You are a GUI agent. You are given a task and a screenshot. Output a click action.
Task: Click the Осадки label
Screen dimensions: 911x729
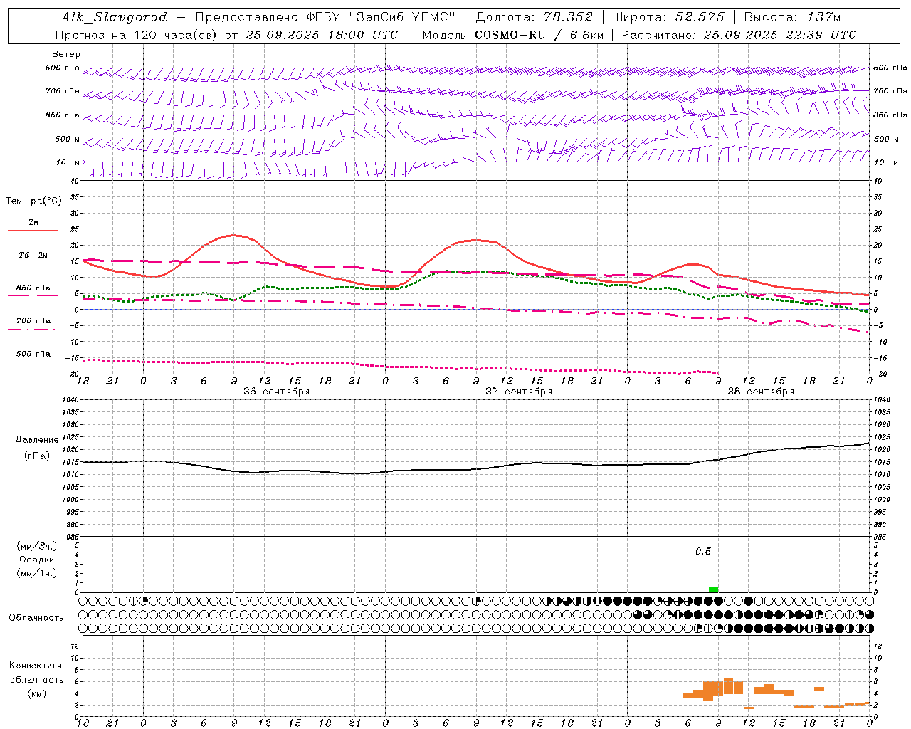(37, 560)
